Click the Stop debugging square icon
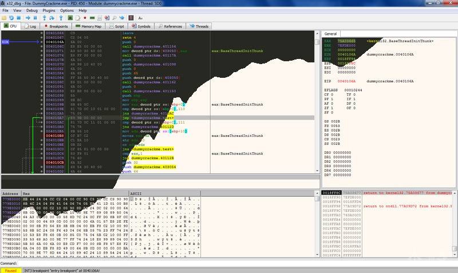Image resolution: width=458 pixels, height=273 pixels. click(19, 18)
